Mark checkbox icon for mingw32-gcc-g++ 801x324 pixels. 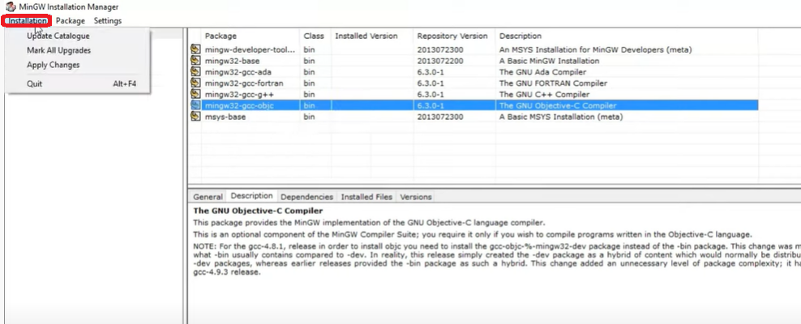coord(195,95)
